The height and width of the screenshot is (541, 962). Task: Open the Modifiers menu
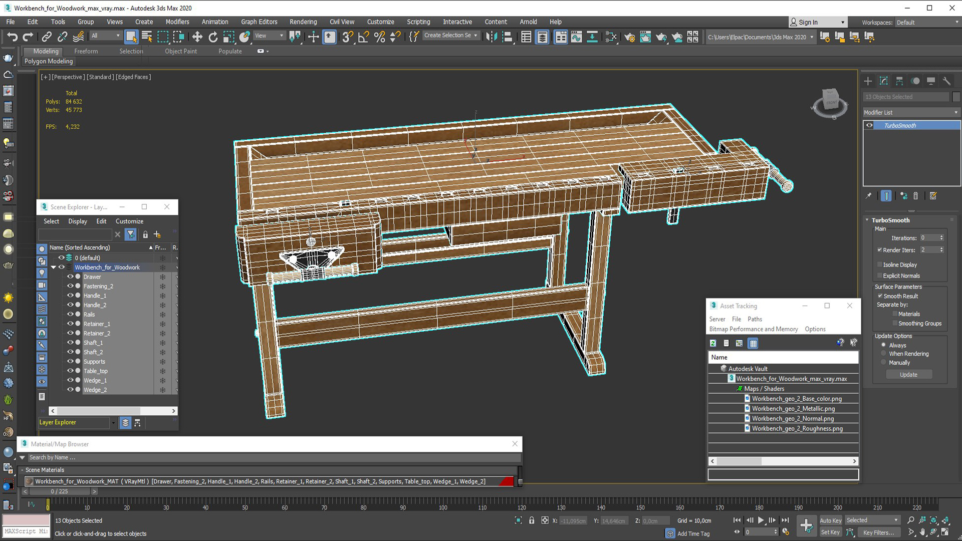(x=177, y=22)
